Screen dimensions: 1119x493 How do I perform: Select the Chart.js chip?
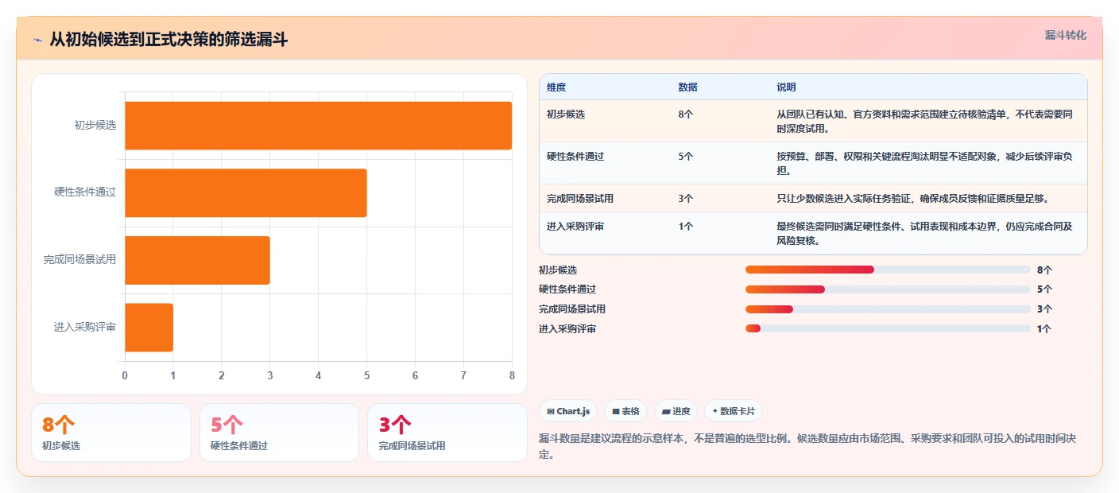point(568,411)
